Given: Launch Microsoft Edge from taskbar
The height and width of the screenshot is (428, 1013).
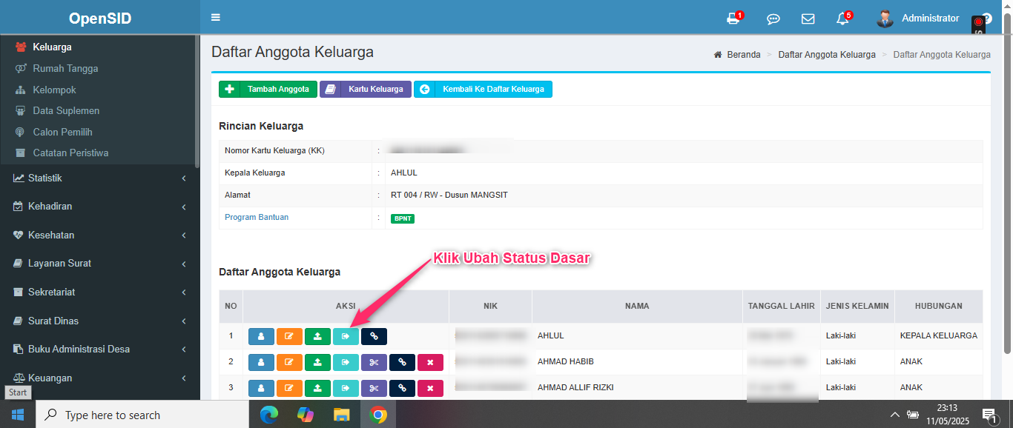Looking at the screenshot, I should pyautogui.click(x=268, y=415).
